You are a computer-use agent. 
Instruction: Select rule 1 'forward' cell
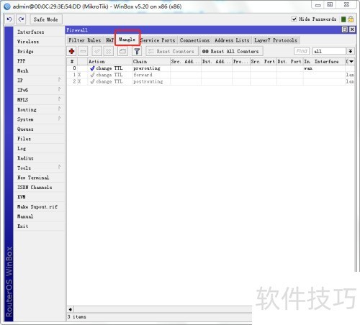tap(151, 75)
